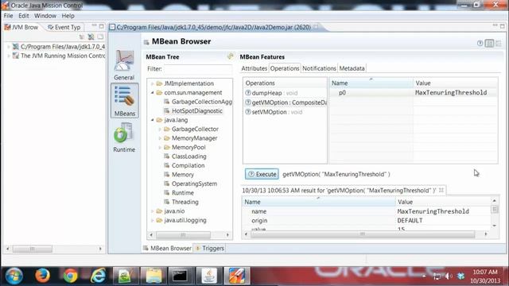Click the Execute button
This screenshot has height=286, width=509.
(262, 174)
